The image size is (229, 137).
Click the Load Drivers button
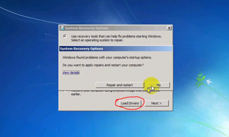coord(130,103)
